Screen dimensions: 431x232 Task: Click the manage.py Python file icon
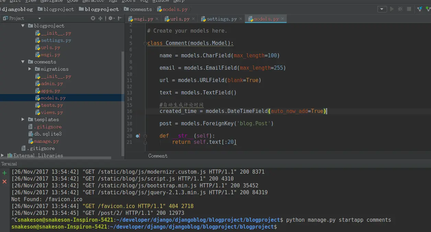31,141
